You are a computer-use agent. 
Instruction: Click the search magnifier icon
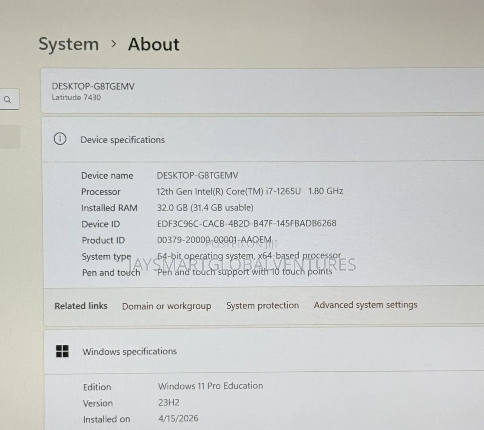(8, 99)
